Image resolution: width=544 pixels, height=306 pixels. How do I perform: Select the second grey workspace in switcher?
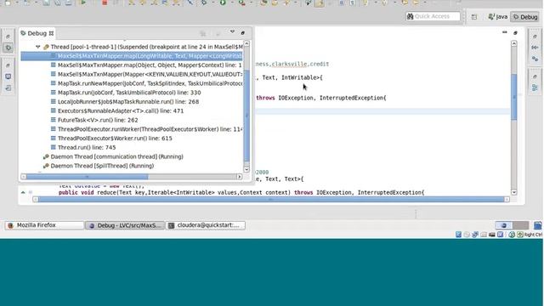click(x=521, y=225)
